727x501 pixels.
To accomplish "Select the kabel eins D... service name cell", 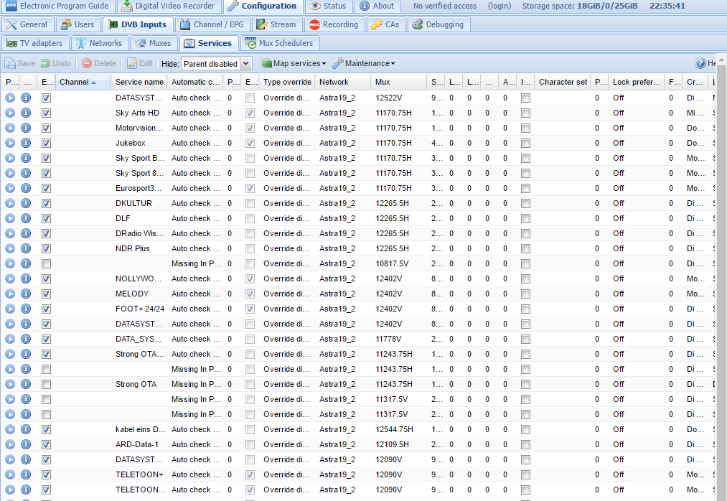I will [139, 429].
